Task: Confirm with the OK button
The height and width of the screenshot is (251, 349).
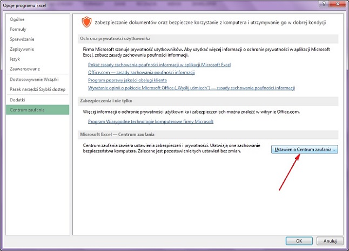Action: click(x=299, y=241)
